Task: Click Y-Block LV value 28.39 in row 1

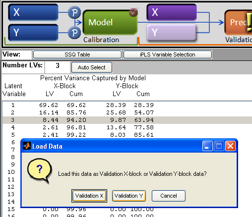Action: [116, 105]
